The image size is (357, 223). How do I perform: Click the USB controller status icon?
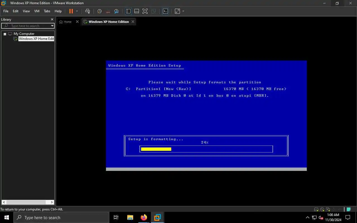[x=339, y=209]
